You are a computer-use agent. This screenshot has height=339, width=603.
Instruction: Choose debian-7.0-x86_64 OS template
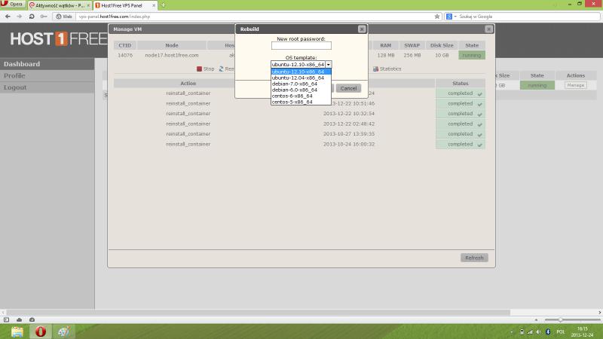pos(295,84)
